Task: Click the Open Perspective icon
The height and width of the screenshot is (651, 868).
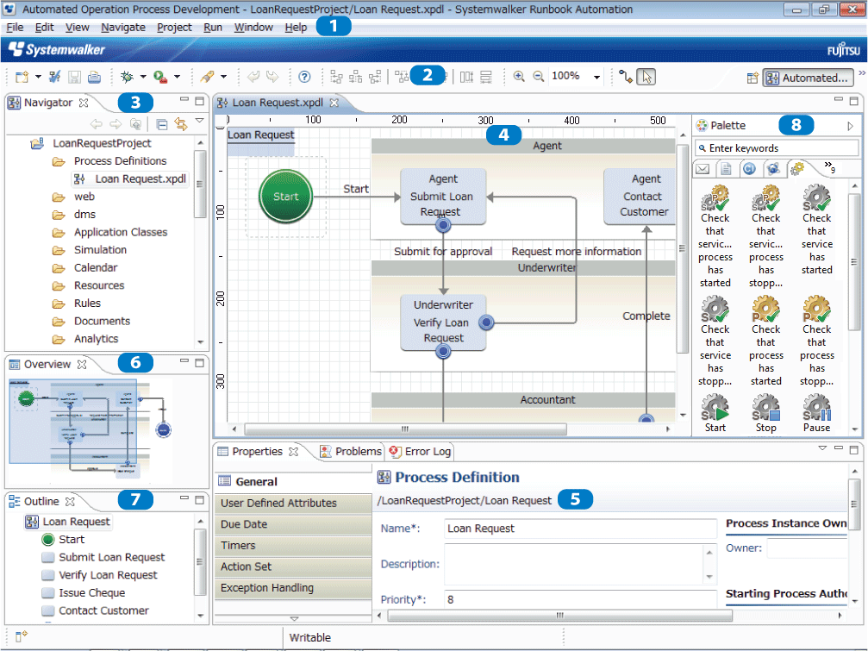Action: 752,78
